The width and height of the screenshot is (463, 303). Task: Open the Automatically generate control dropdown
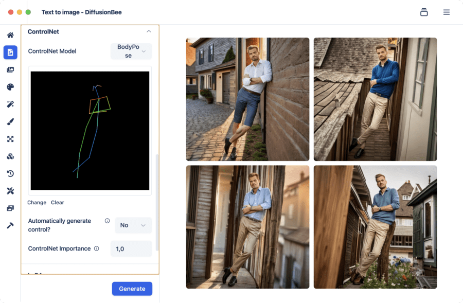[x=133, y=225]
